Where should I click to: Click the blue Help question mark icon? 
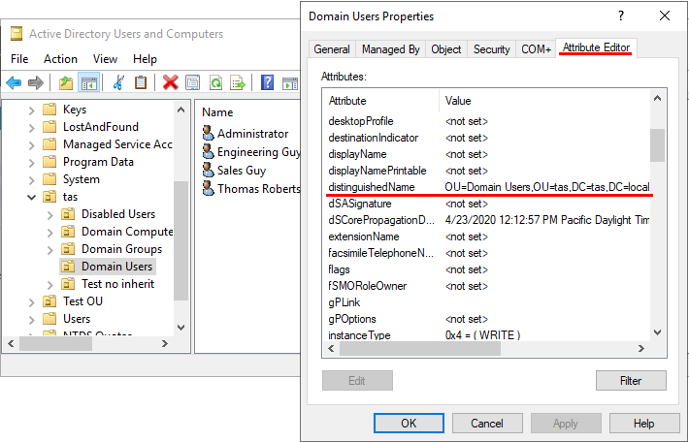267,83
